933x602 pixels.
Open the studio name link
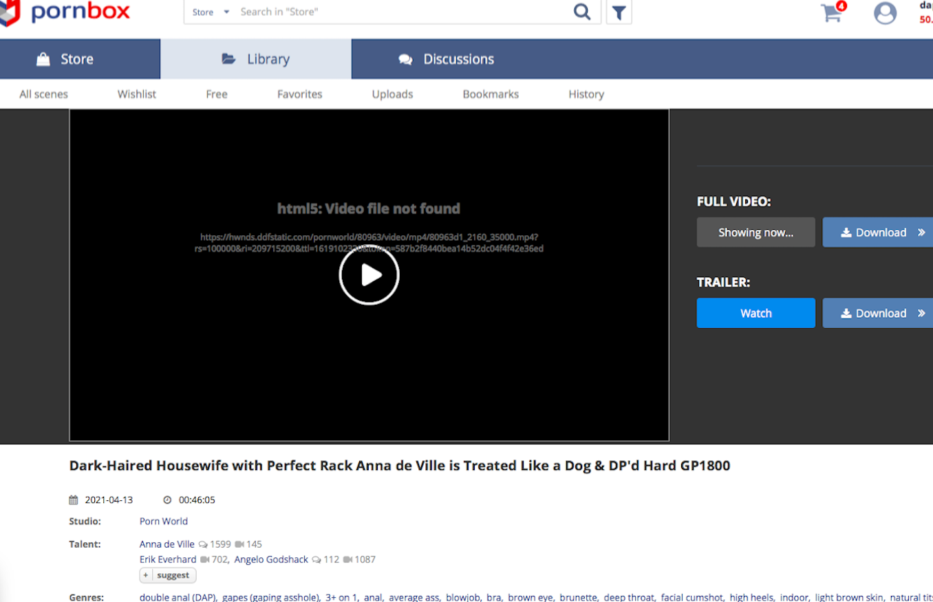164,522
